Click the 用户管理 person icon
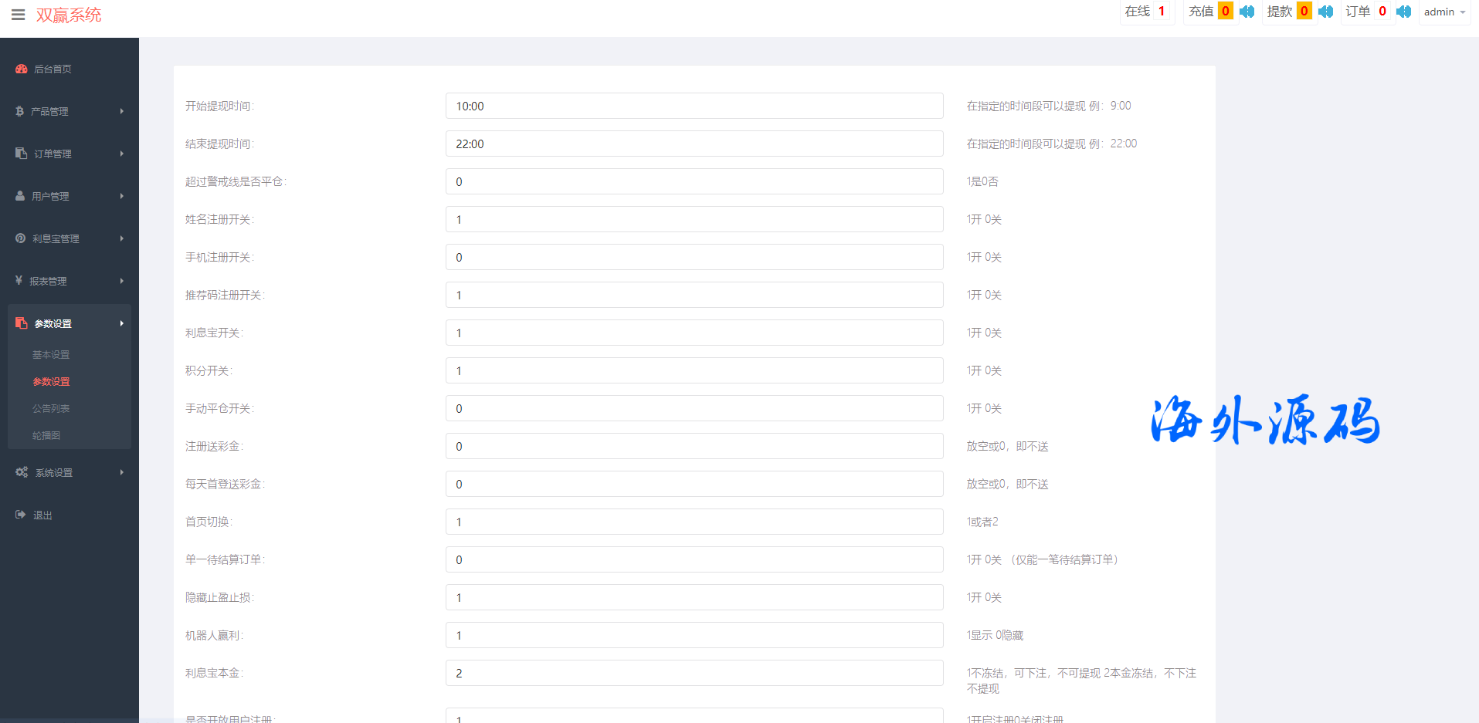This screenshot has width=1479, height=723. (20, 196)
